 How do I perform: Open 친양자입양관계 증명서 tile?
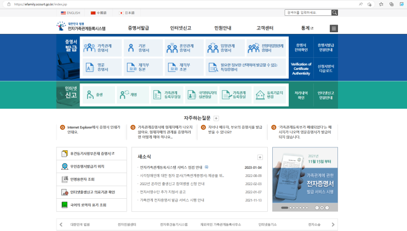tap(266, 48)
